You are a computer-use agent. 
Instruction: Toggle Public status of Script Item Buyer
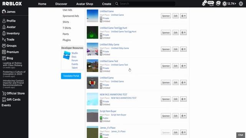(x=104, y=118)
